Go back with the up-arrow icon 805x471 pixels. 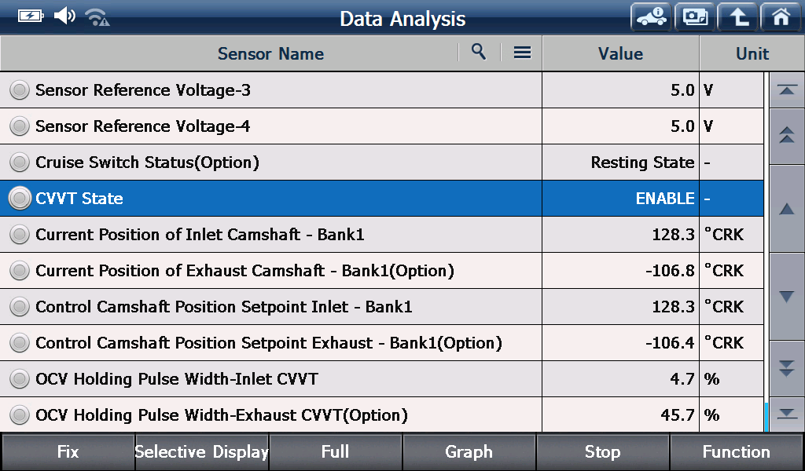(x=737, y=17)
